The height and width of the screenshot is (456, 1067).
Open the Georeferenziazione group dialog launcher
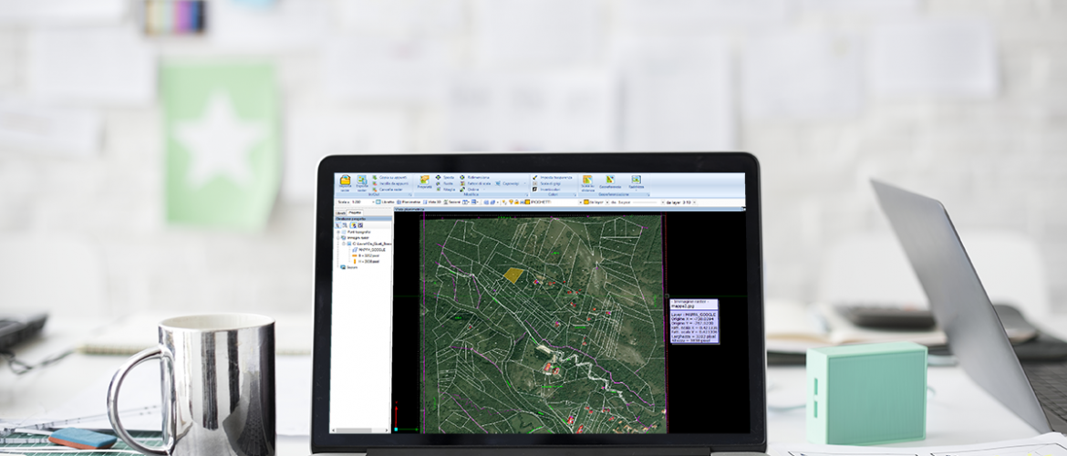point(648,194)
